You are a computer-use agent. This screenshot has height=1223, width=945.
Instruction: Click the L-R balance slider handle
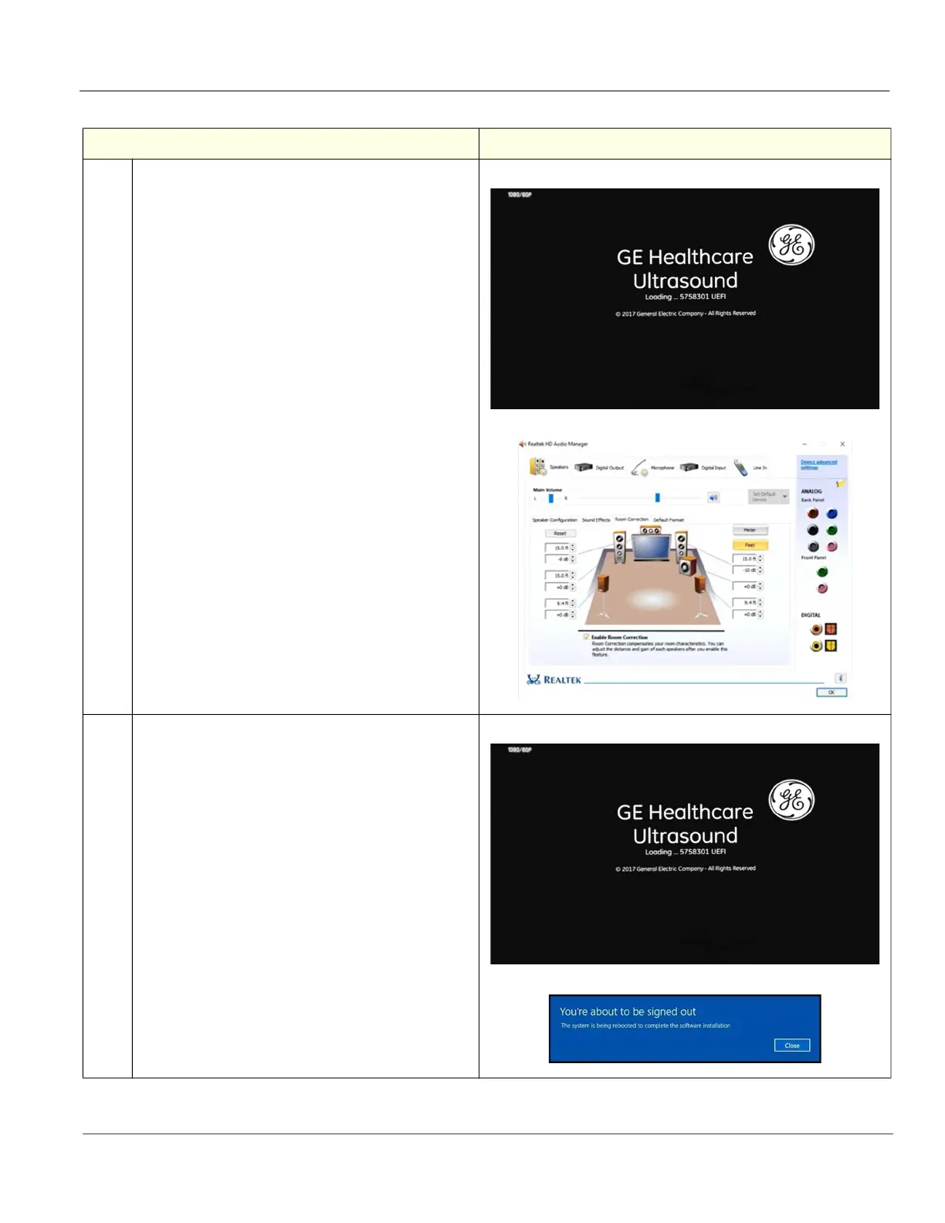(550, 499)
